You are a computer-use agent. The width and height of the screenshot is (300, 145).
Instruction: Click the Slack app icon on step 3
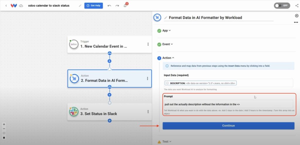74,112
